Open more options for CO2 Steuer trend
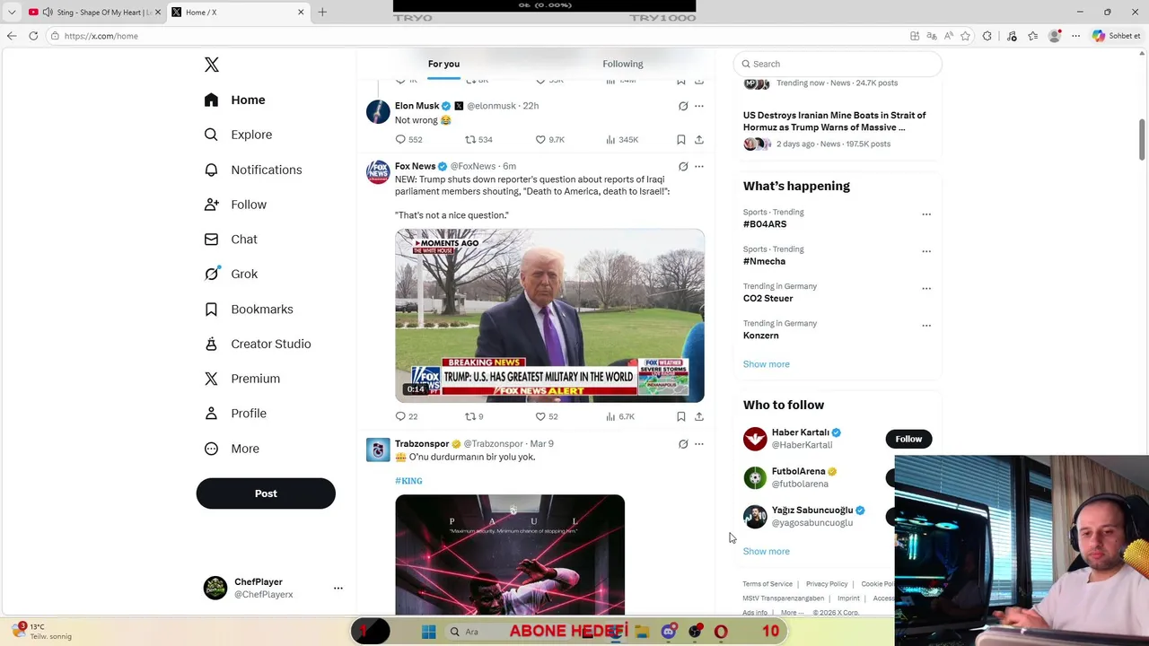The width and height of the screenshot is (1149, 646). tap(926, 289)
